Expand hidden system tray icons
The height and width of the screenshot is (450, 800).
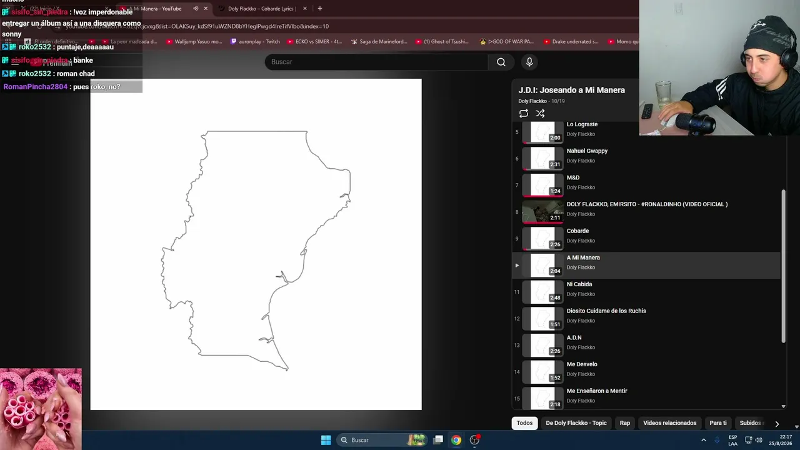coord(704,440)
